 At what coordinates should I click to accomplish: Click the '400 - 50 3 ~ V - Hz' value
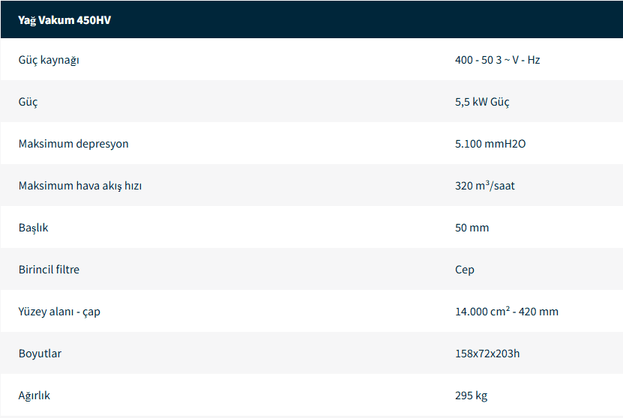click(x=497, y=60)
